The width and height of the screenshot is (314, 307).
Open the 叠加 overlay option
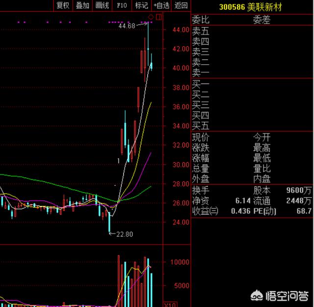pos(82,5)
